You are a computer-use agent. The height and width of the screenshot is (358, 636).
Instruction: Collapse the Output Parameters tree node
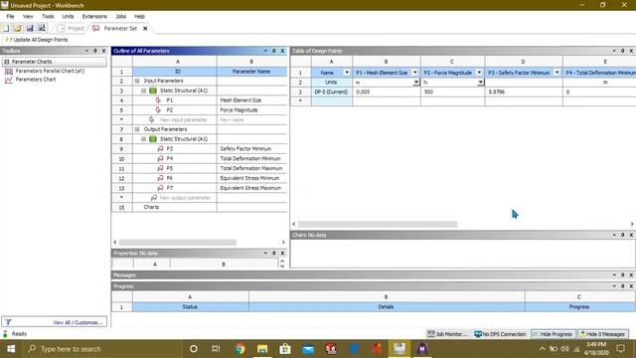137,129
